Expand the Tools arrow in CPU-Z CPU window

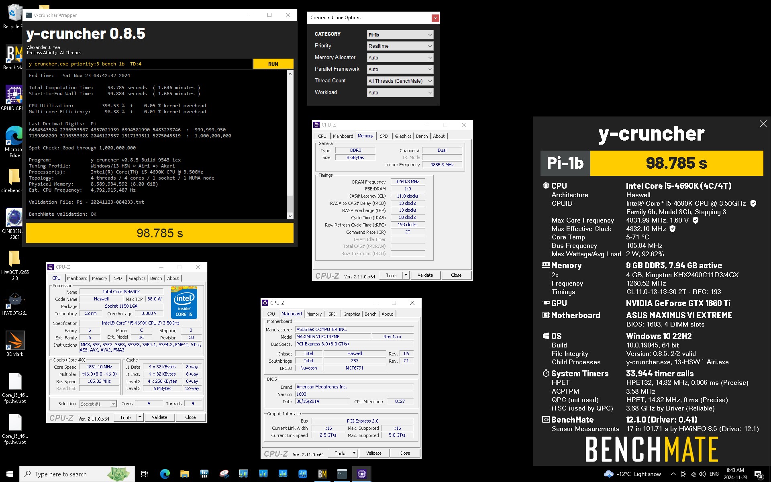tap(140, 417)
